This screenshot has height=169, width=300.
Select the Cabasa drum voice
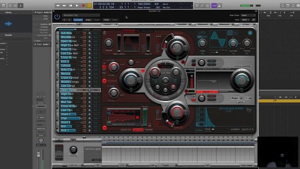point(66,66)
